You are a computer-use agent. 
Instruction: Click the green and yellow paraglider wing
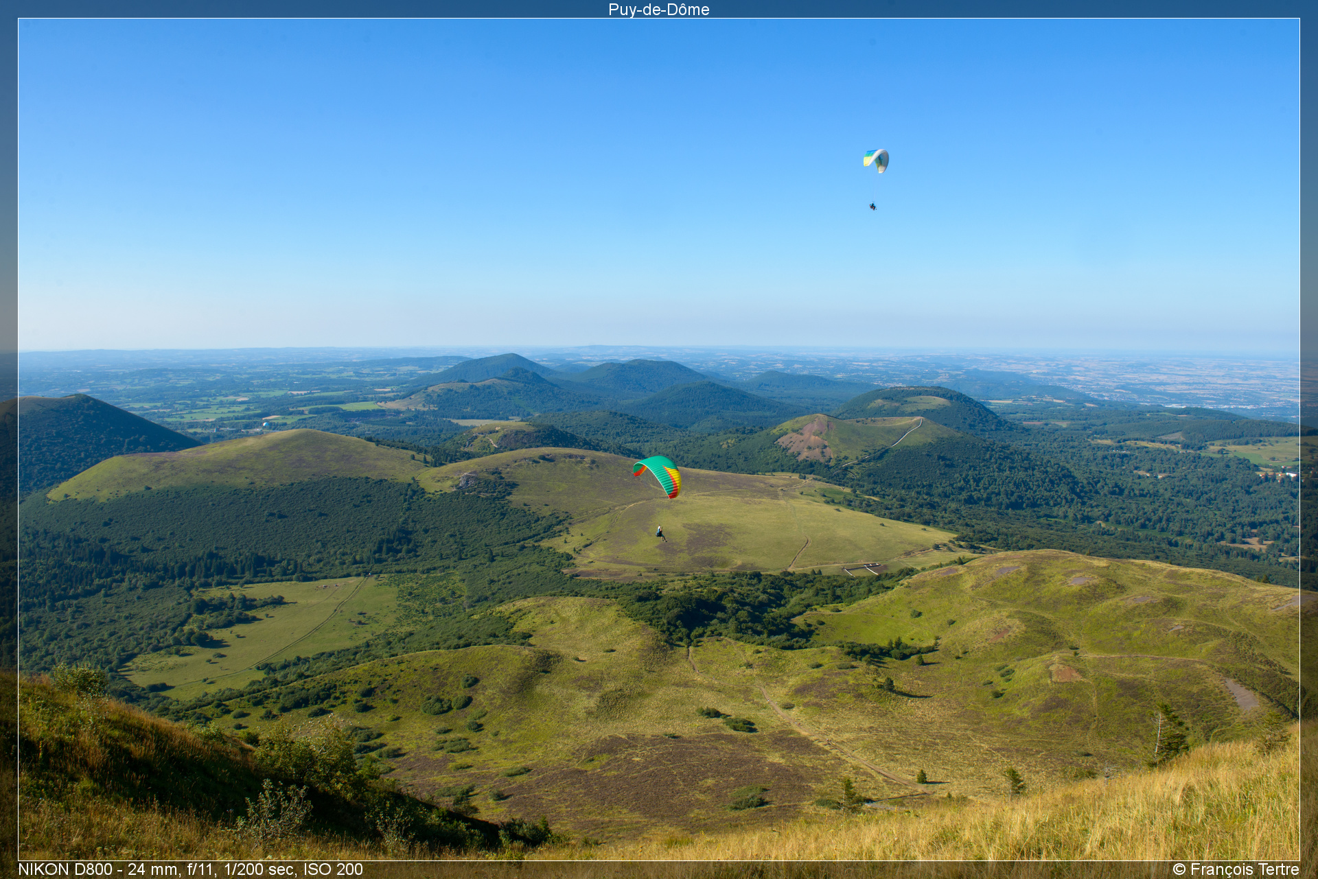(x=658, y=476)
